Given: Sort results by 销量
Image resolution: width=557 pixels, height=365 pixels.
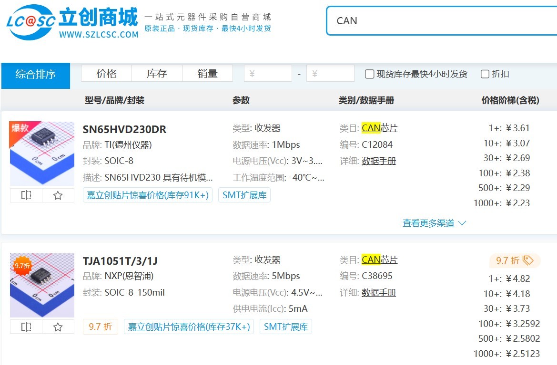Looking at the screenshot, I should point(207,73).
